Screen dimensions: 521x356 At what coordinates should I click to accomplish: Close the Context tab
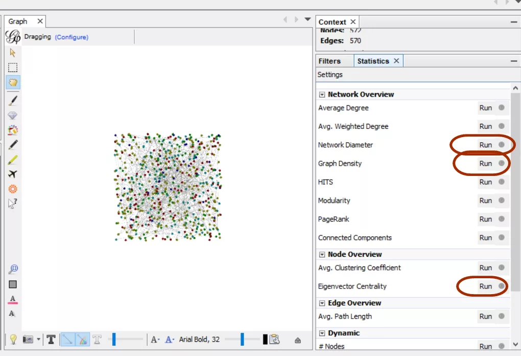[353, 21]
